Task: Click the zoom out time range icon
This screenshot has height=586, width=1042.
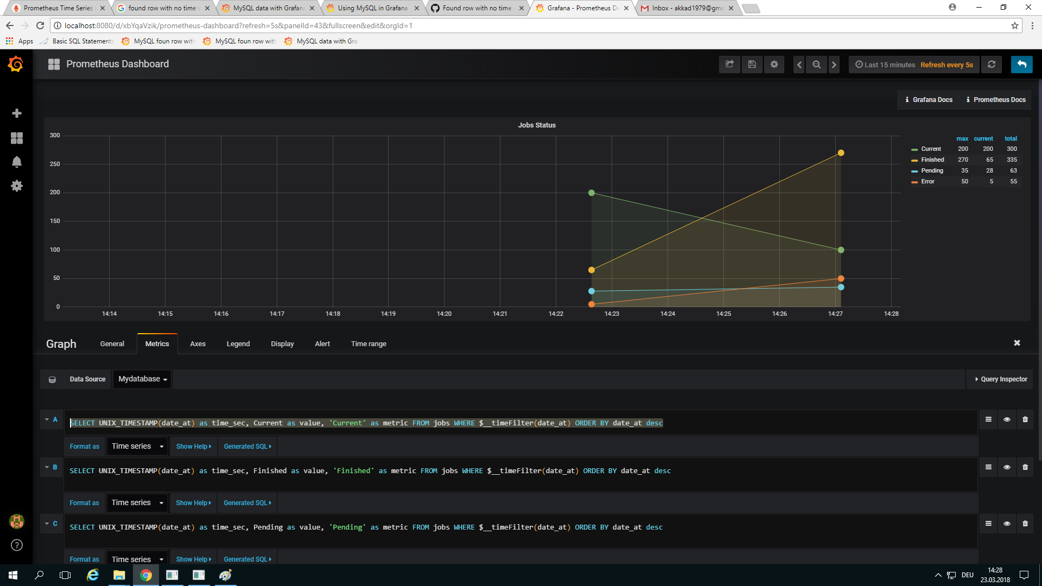Action: (816, 65)
